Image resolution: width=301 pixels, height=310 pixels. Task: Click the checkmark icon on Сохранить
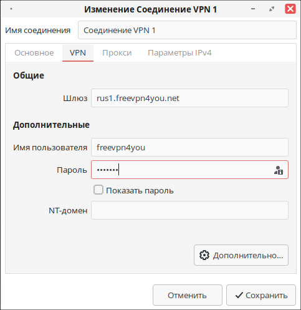[239, 295]
